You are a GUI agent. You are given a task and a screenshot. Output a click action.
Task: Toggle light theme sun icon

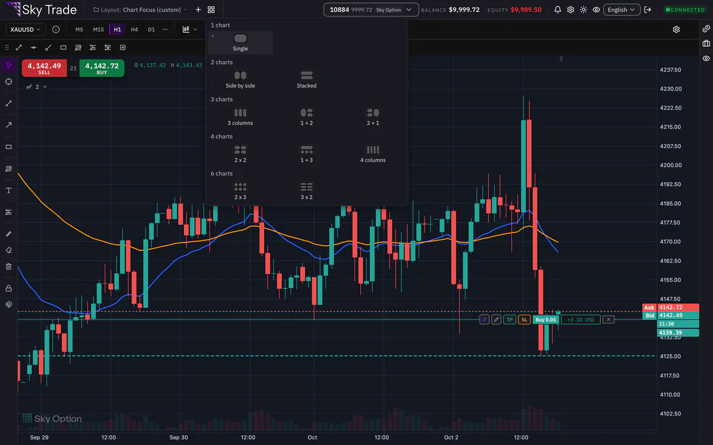(x=583, y=10)
